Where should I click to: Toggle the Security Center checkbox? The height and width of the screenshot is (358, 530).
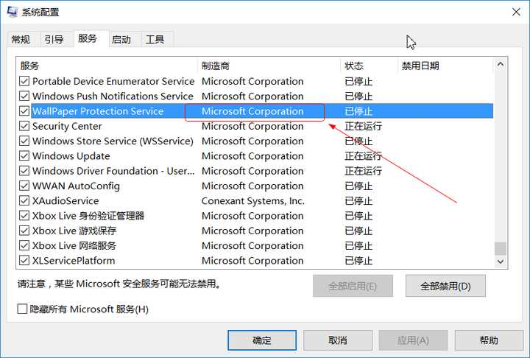pyautogui.click(x=24, y=126)
